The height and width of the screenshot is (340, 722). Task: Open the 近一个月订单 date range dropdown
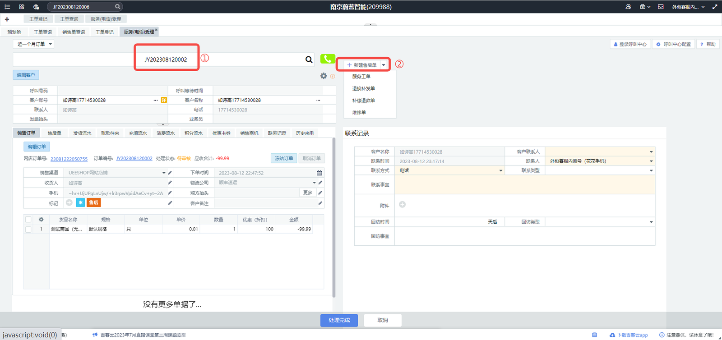35,44
